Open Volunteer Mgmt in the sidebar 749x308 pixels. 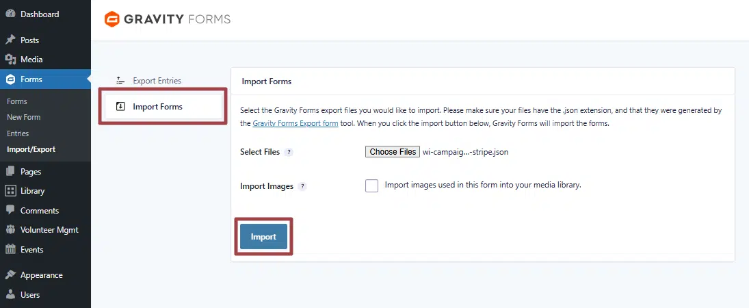pos(49,230)
